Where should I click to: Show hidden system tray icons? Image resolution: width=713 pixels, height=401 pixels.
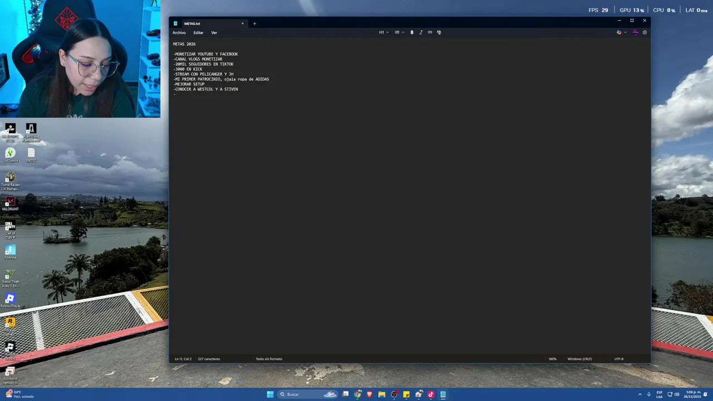[639, 394]
